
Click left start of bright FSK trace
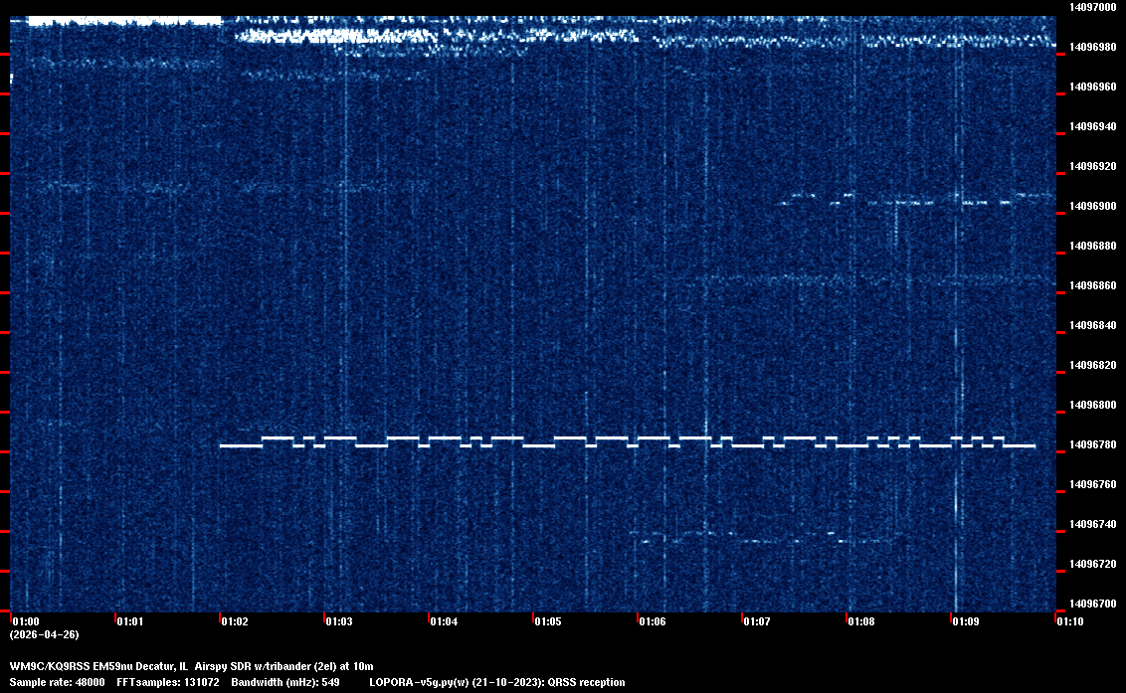[223, 446]
